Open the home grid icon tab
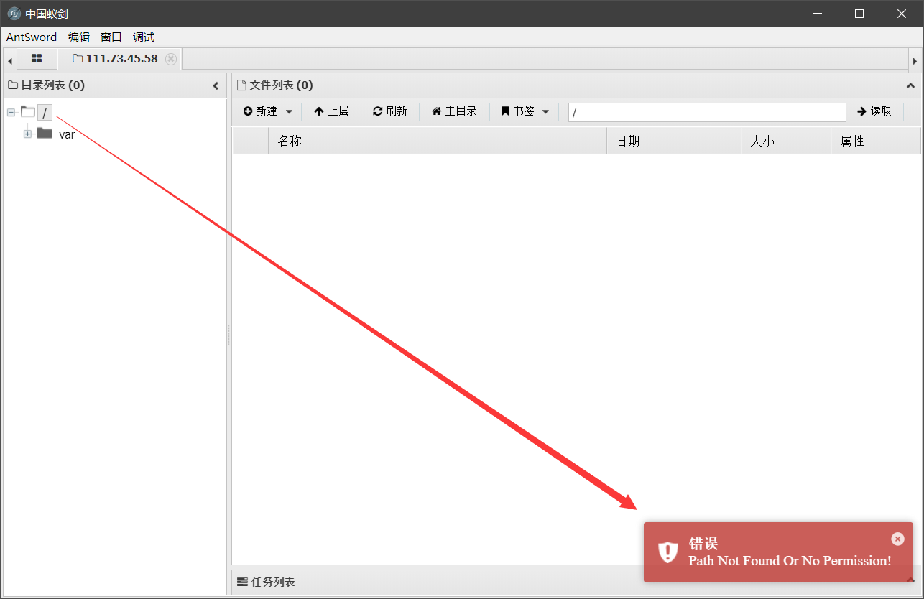The width and height of the screenshot is (924, 599). pos(37,59)
